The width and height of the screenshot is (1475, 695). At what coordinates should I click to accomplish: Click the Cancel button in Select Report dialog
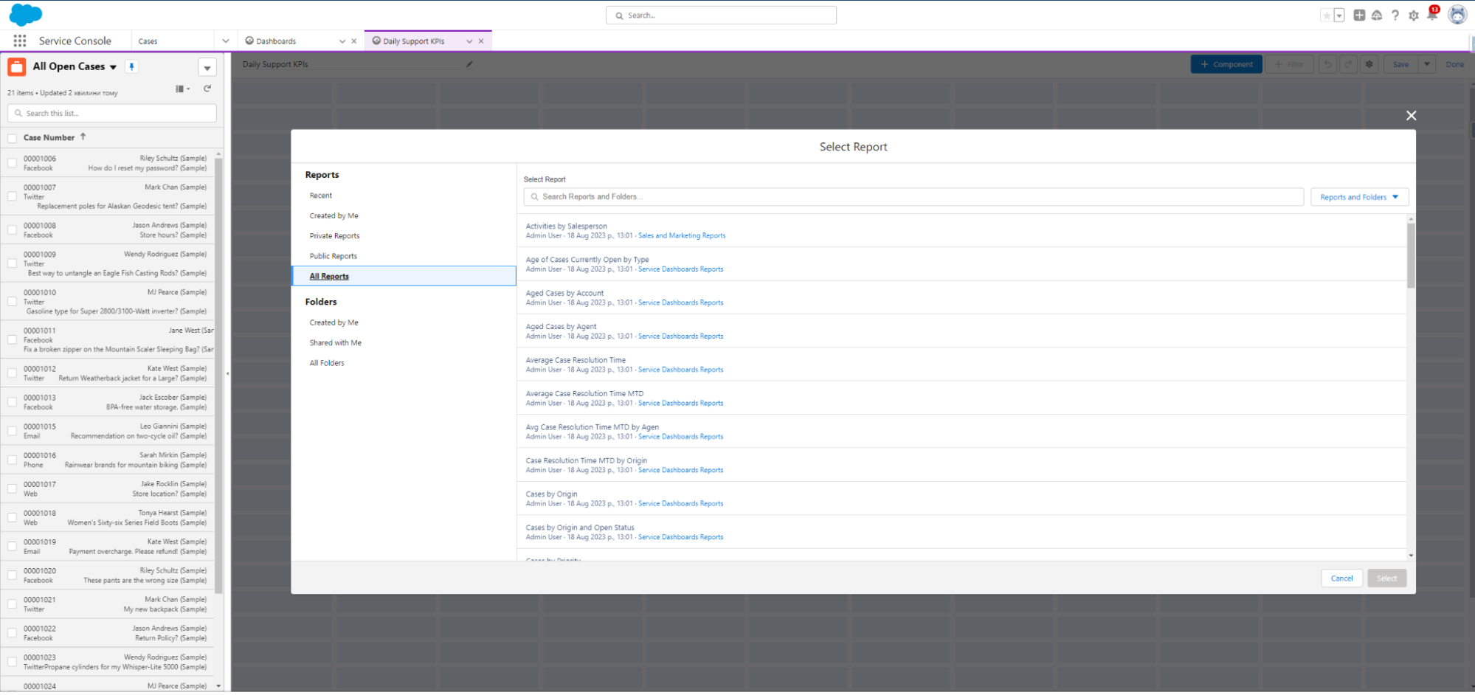tap(1341, 578)
